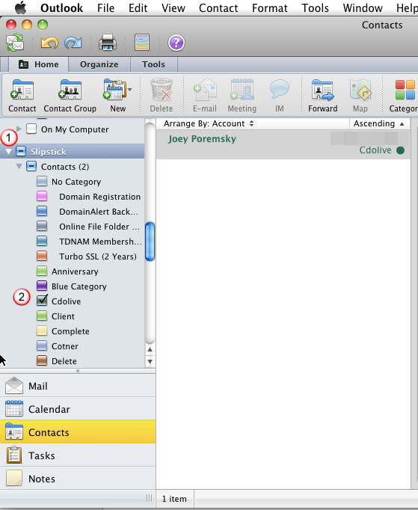Click the Delete trash icon
Image resolution: width=418 pixels, height=510 pixels.
pos(162,96)
